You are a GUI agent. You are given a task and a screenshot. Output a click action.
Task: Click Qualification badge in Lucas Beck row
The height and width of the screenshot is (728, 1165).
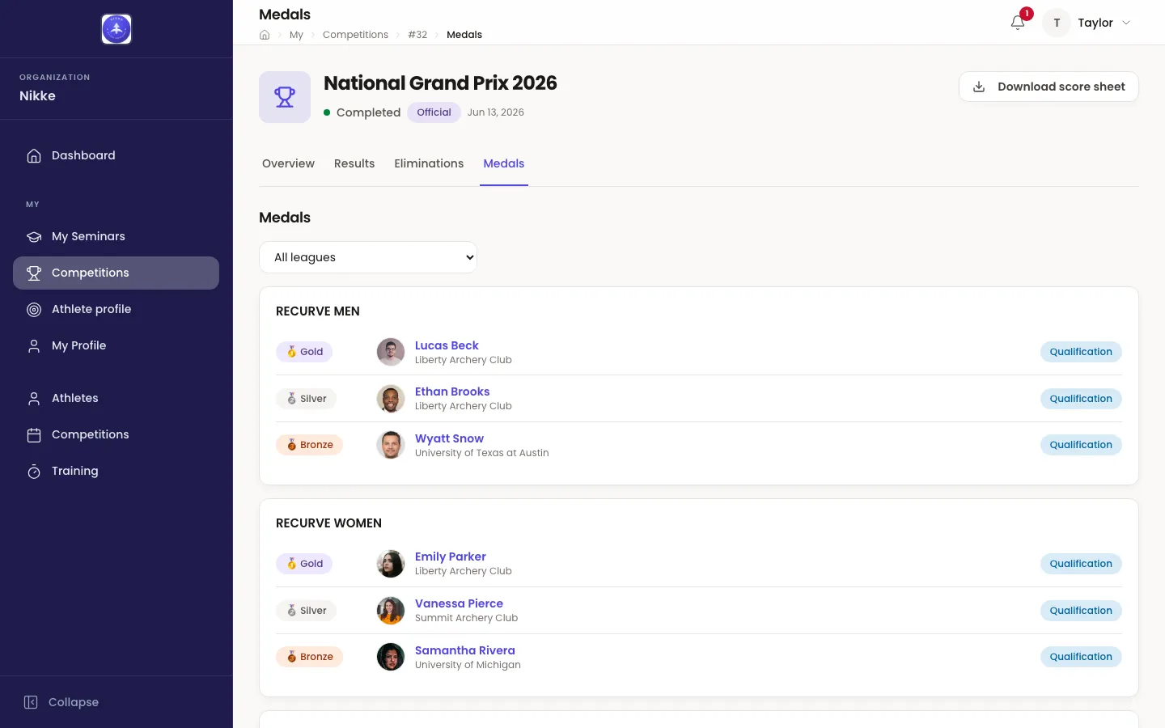pos(1081,352)
